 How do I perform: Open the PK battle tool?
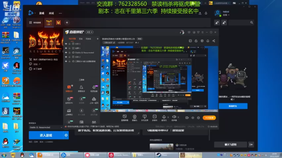click(69, 100)
